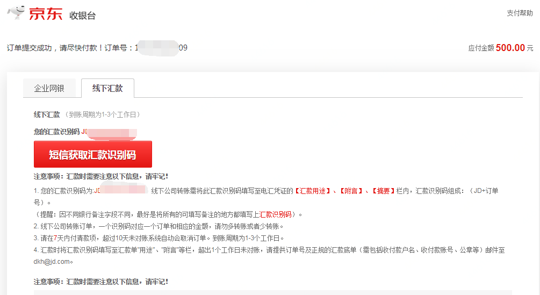
Task: Click the 短信获取汇款识别码 red button
Action: point(92,154)
